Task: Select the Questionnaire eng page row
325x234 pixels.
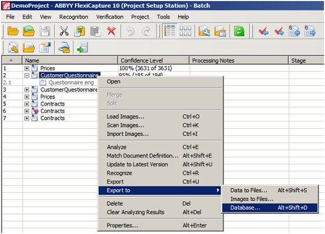Action: (x=71, y=83)
